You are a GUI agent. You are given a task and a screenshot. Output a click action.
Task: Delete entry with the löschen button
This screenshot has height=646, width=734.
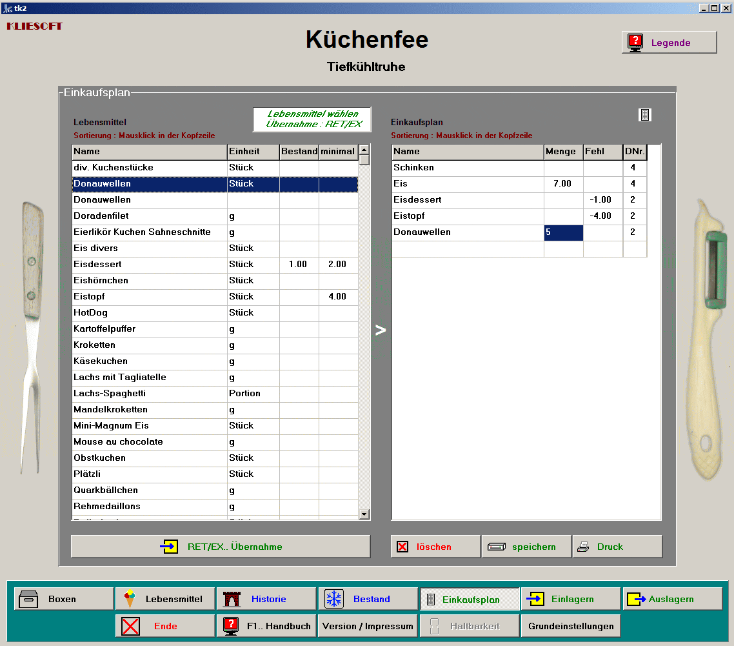tap(435, 547)
